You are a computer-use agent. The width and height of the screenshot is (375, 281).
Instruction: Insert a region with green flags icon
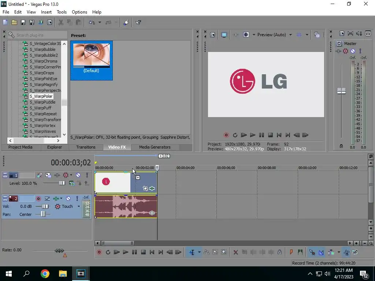coord(300,252)
